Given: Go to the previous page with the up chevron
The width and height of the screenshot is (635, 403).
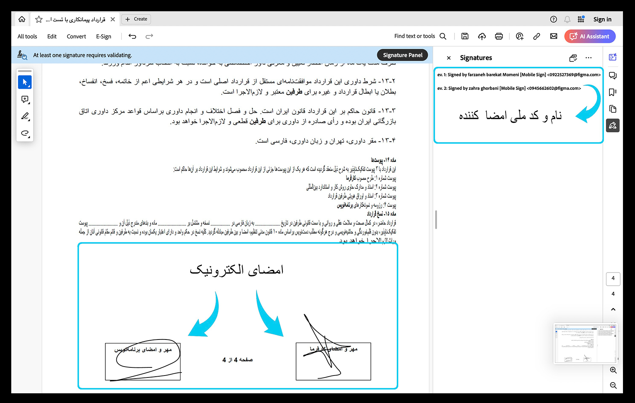Looking at the screenshot, I should coord(613,309).
